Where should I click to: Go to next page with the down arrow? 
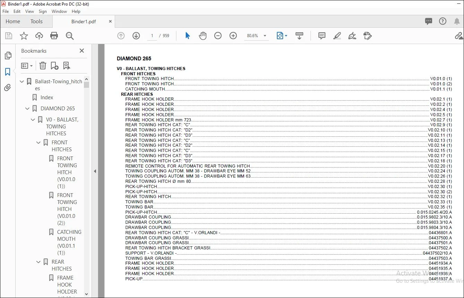coord(136,36)
